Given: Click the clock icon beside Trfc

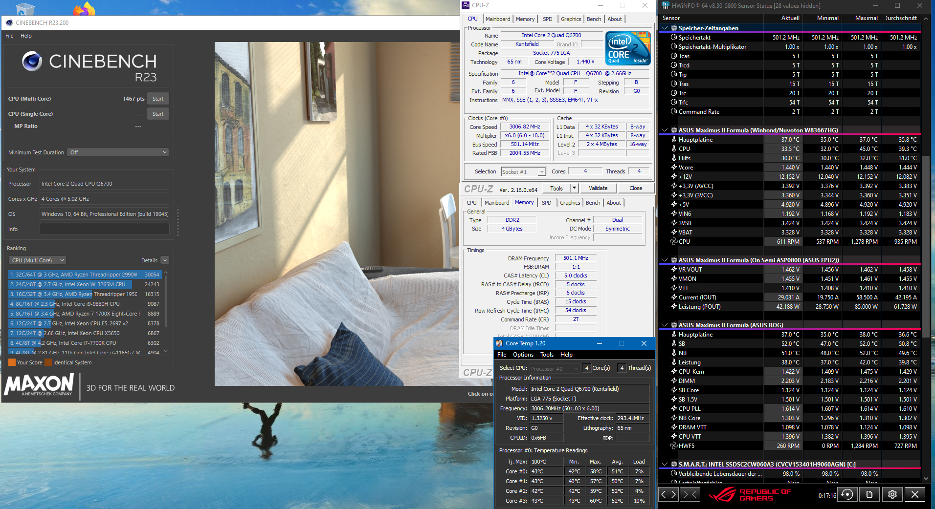Looking at the screenshot, I should (674, 103).
